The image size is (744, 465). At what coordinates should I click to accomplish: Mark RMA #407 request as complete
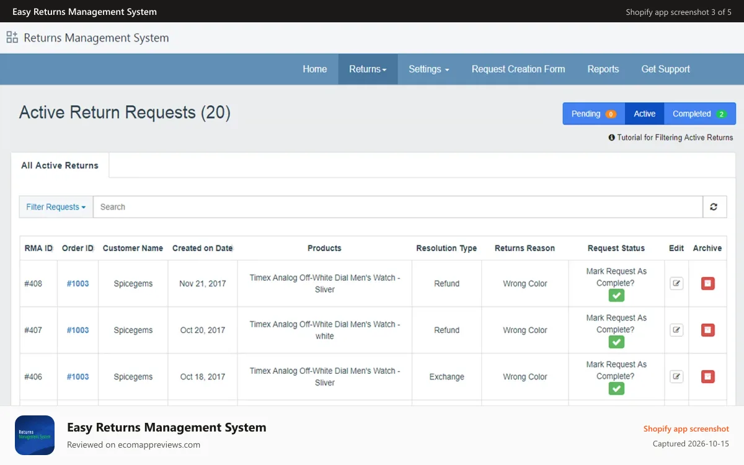(x=616, y=342)
